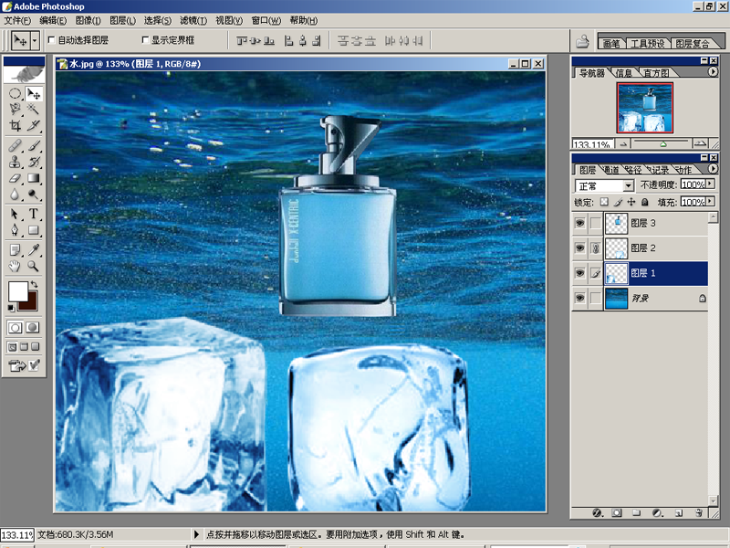Open 编辑(E) menu
Viewport: 730px width, 548px height.
(x=53, y=20)
